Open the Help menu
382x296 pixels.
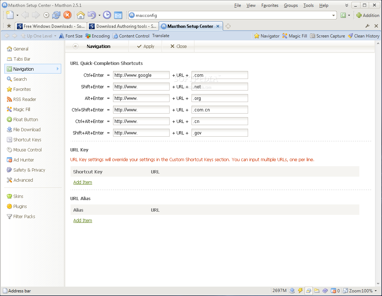click(x=324, y=5)
